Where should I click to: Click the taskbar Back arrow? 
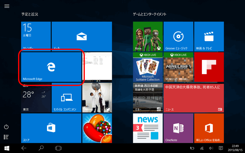coord(24,148)
